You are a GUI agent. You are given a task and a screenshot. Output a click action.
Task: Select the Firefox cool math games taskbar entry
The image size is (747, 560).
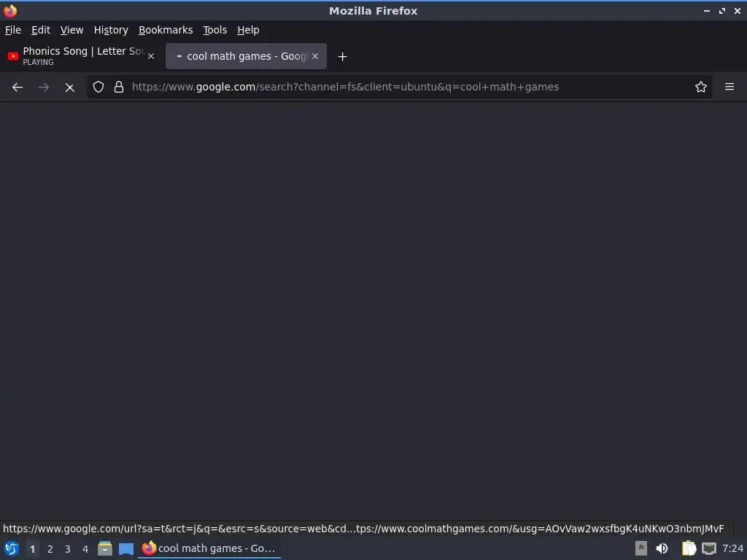209,548
